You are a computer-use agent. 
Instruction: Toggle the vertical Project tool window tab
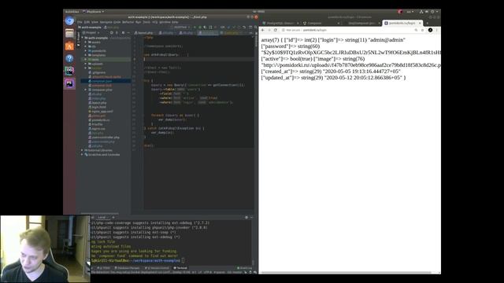pos(79,39)
